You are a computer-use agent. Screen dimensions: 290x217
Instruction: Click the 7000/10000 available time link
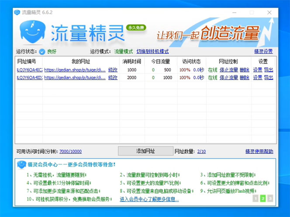click(70, 152)
